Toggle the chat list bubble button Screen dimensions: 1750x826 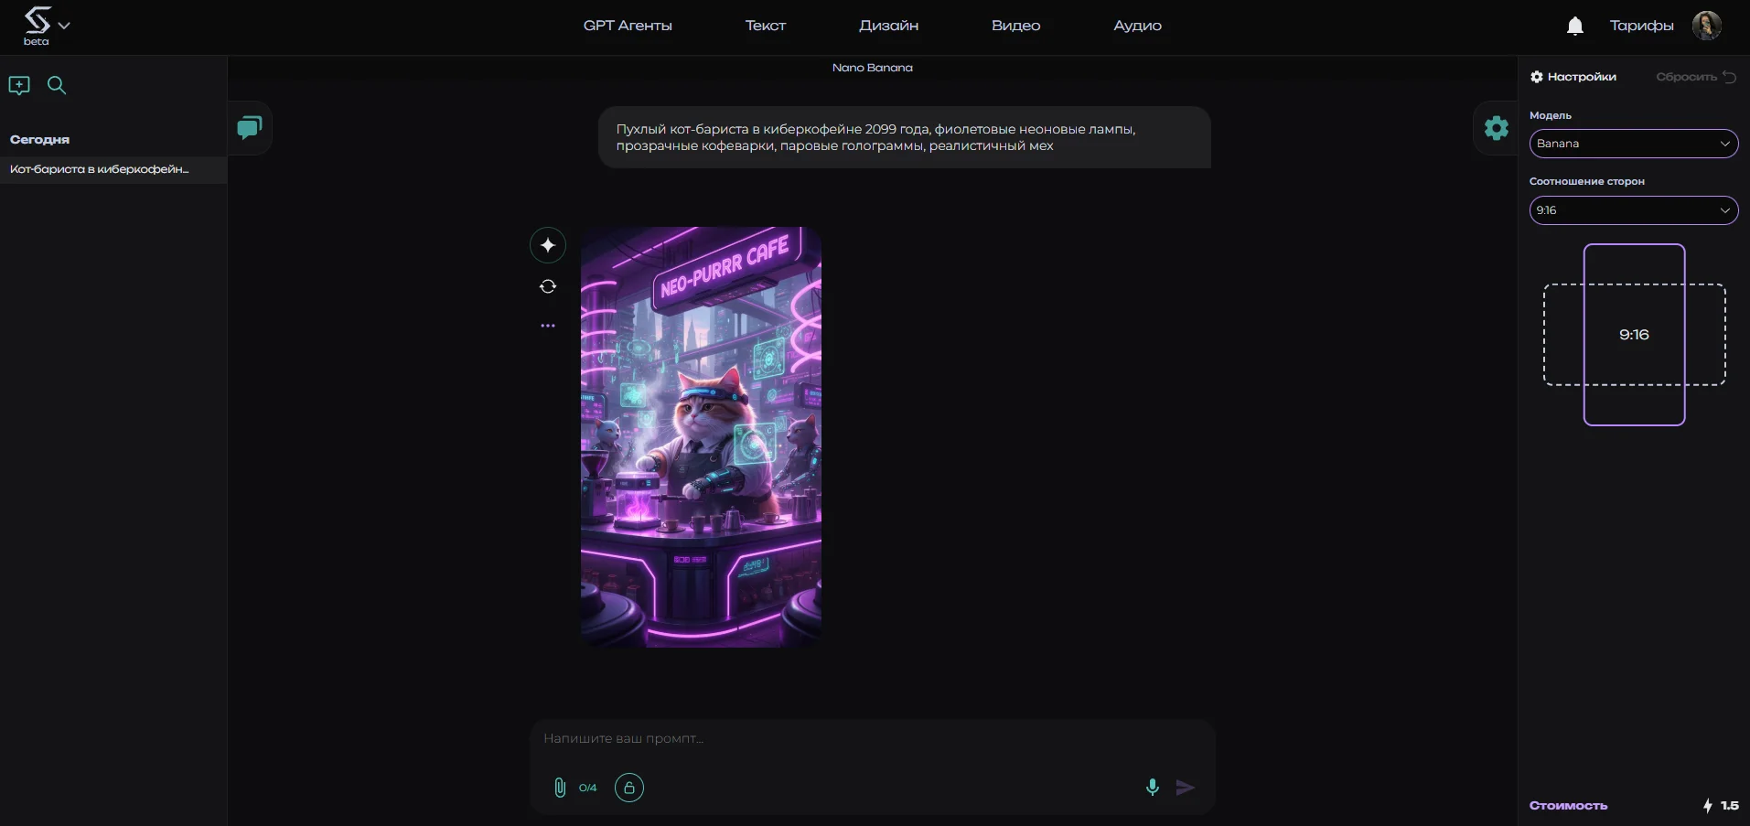click(x=250, y=127)
